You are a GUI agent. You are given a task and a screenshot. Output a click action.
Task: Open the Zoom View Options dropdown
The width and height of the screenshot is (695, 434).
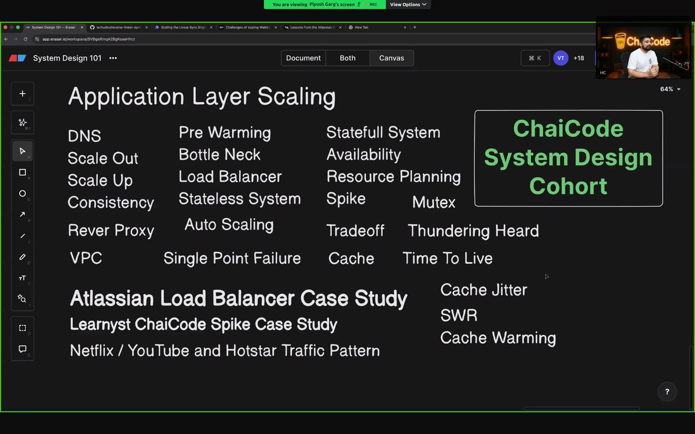coord(408,4)
